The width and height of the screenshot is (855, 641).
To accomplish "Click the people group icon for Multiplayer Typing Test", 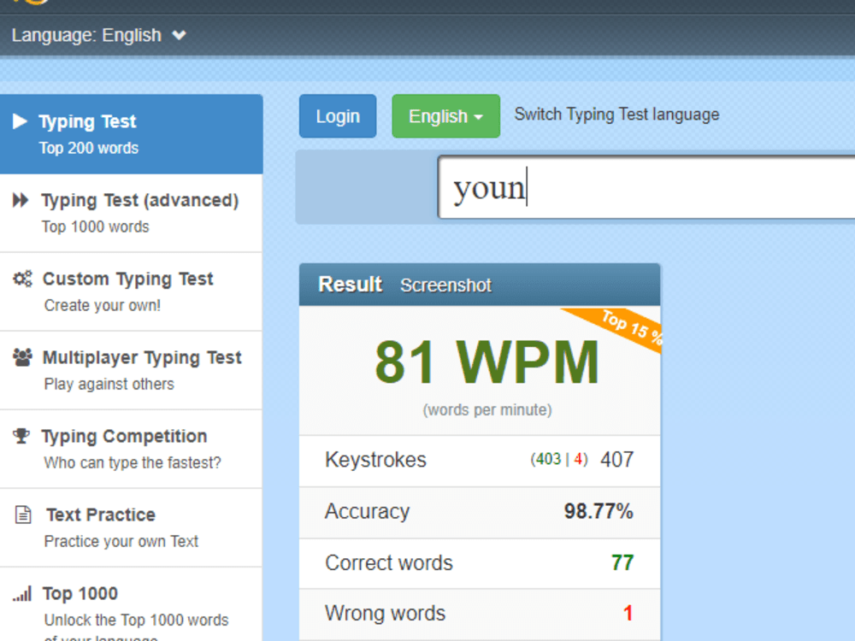I will coord(22,357).
